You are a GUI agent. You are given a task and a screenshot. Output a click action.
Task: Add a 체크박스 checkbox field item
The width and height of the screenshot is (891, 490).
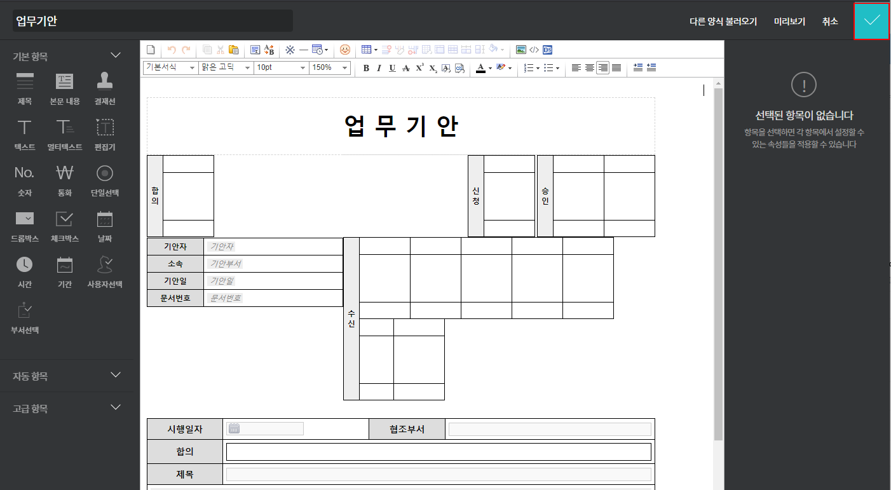[x=65, y=219]
